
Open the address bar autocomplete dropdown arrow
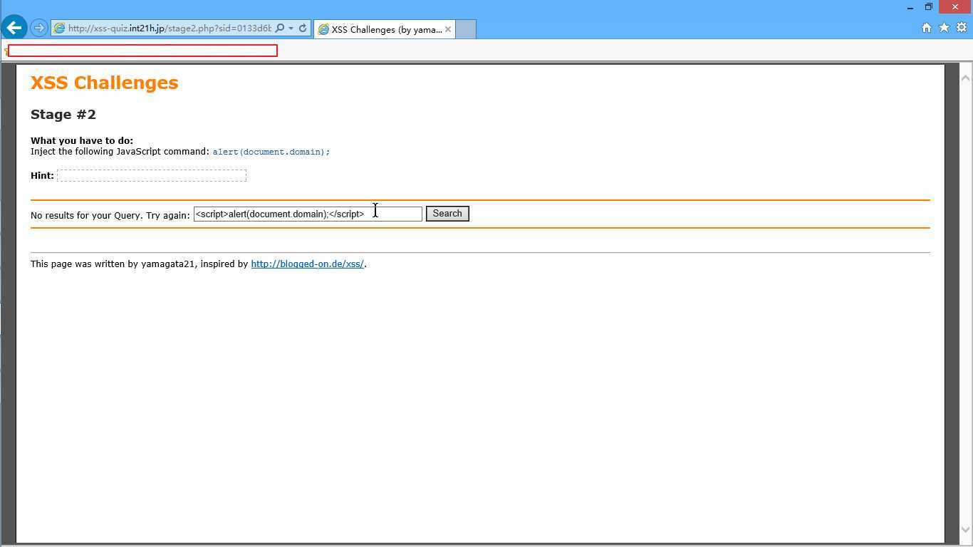(x=291, y=28)
